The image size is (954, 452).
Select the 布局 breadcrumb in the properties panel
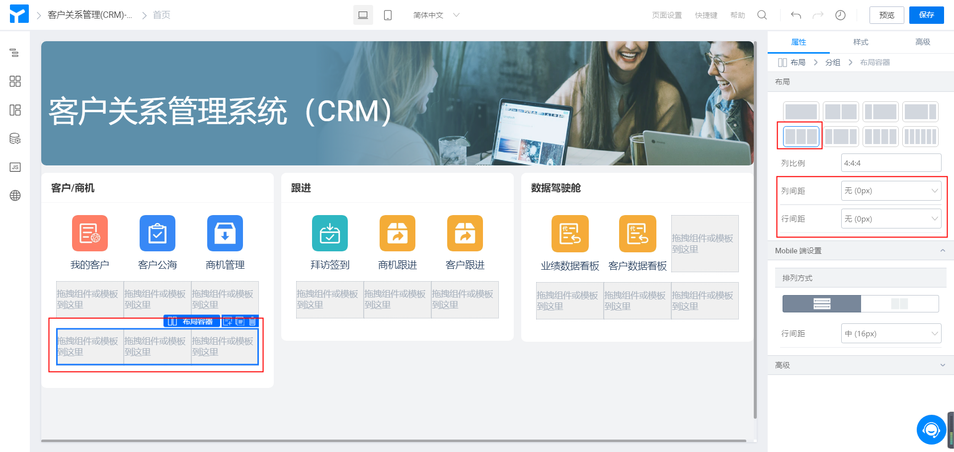pyautogui.click(x=798, y=62)
